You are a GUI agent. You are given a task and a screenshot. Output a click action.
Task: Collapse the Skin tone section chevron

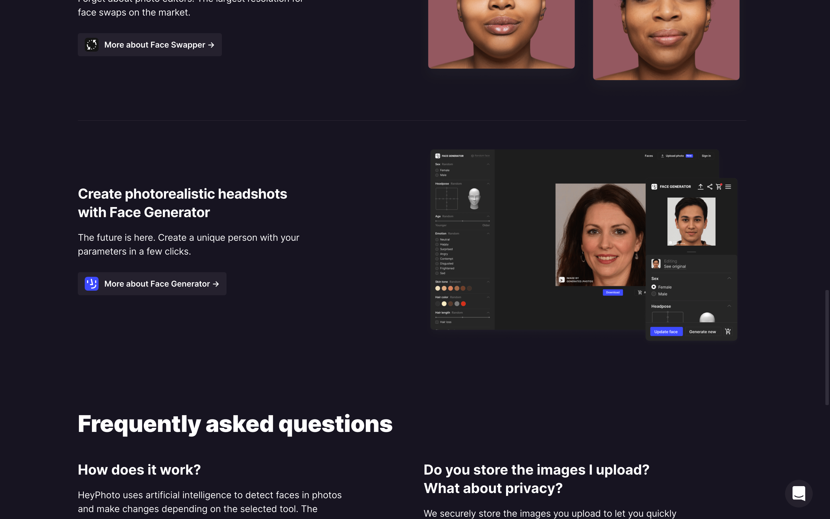coord(488,282)
